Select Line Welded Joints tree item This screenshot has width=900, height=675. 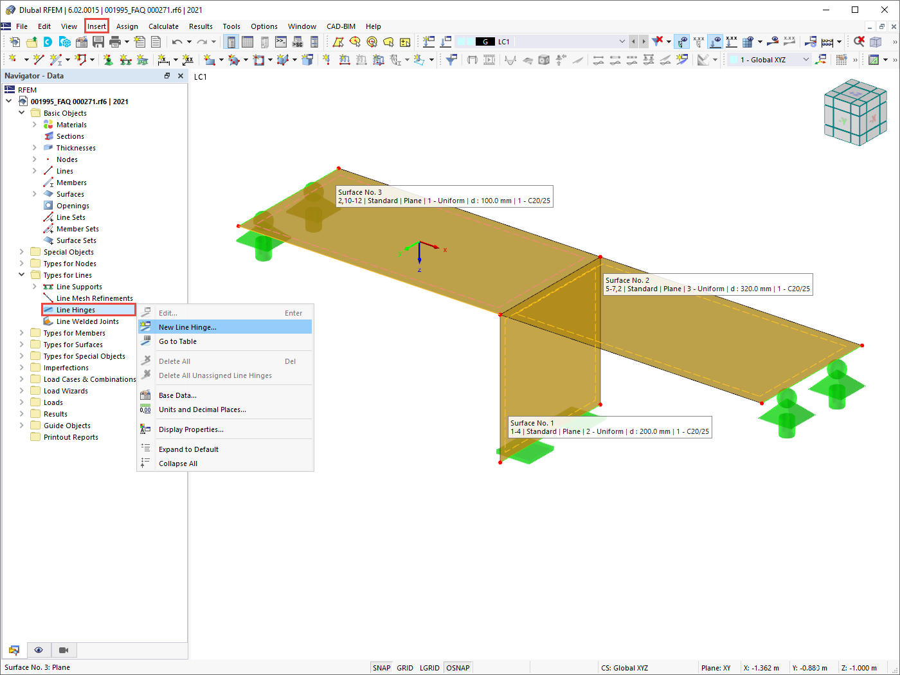click(87, 321)
